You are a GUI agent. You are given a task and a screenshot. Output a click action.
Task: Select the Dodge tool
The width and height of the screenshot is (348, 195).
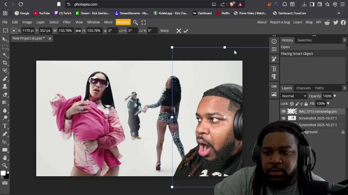[x=5, y=118]
